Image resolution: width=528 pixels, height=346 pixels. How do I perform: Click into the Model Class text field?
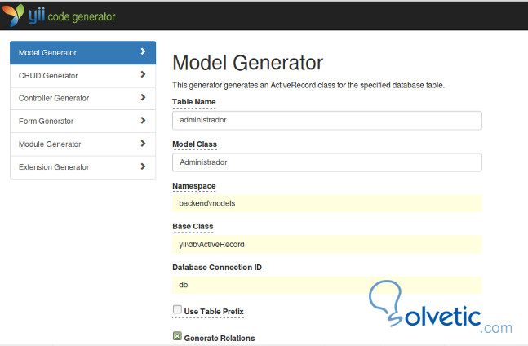coord(326,162)
